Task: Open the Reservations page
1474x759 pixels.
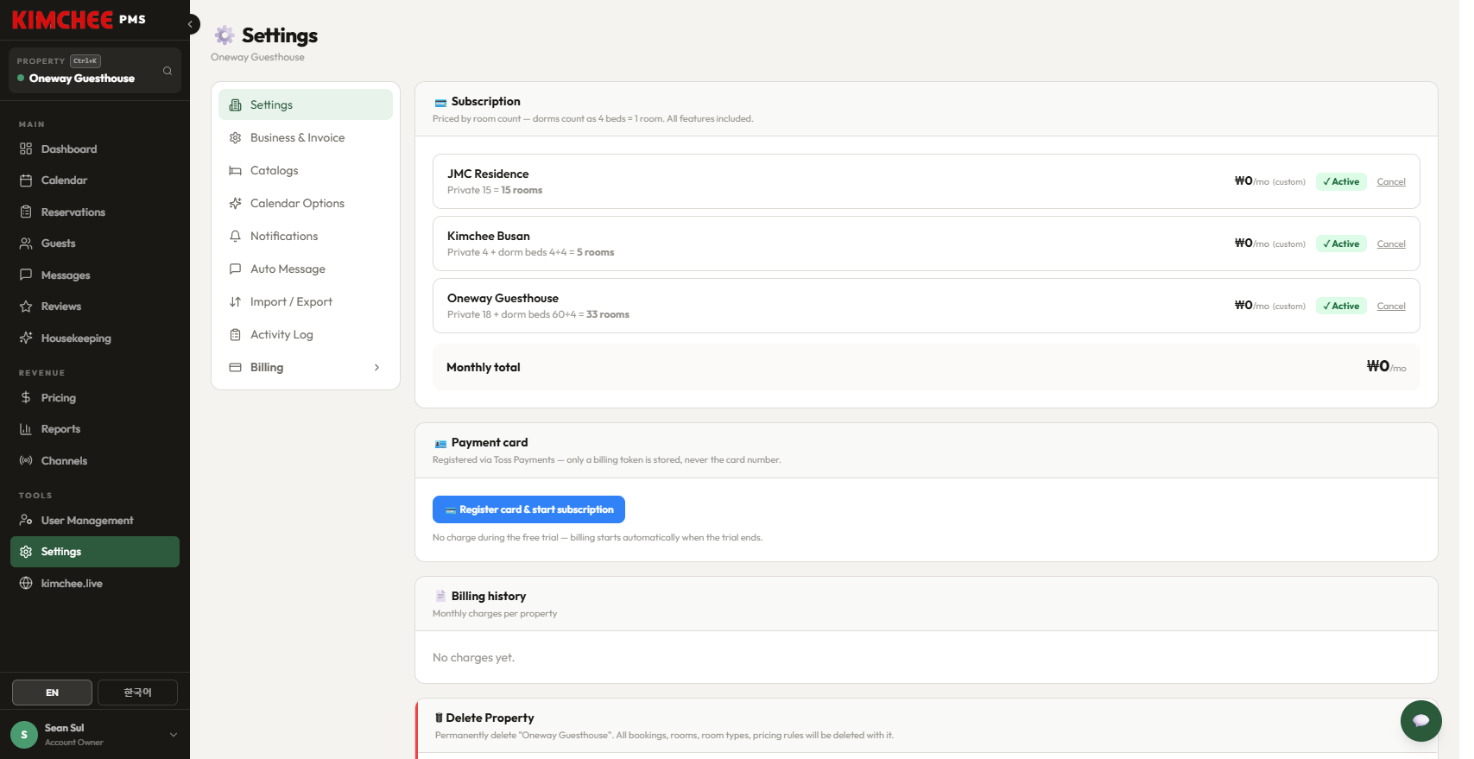Action: 95,212
